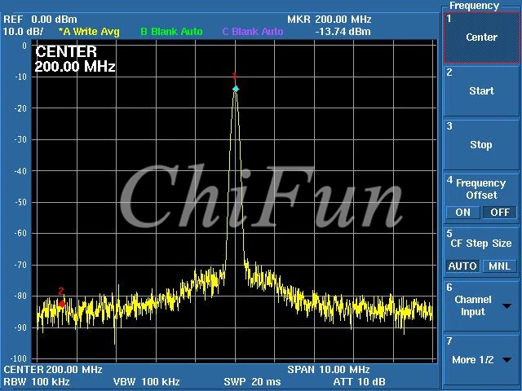522x391 pixels.
Task: Click bottom 'CENTER 200.00 MHz' status text
Action: pos(53,369)
